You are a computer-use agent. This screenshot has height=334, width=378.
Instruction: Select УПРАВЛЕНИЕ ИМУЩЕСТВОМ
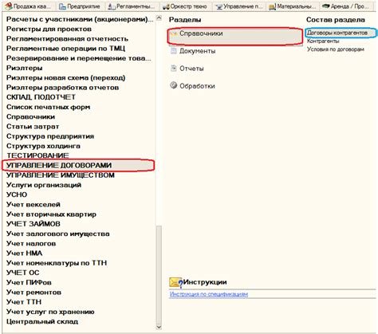click(61, 175)
